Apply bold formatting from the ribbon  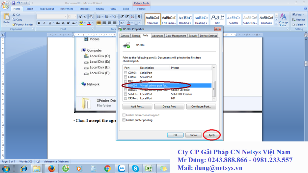(x=39, y=23)
